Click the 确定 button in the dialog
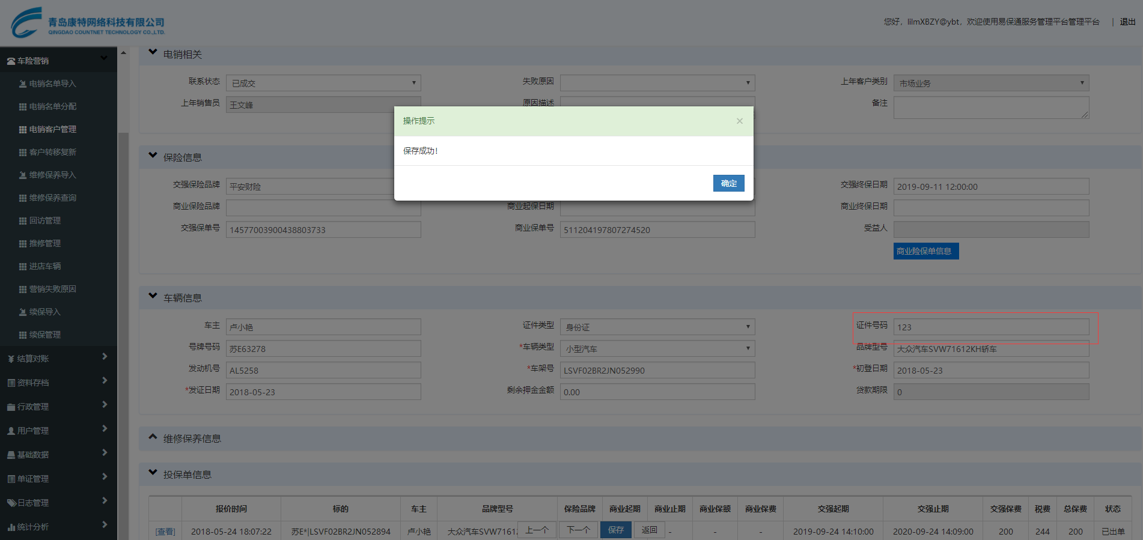 [x=728, y=183]
